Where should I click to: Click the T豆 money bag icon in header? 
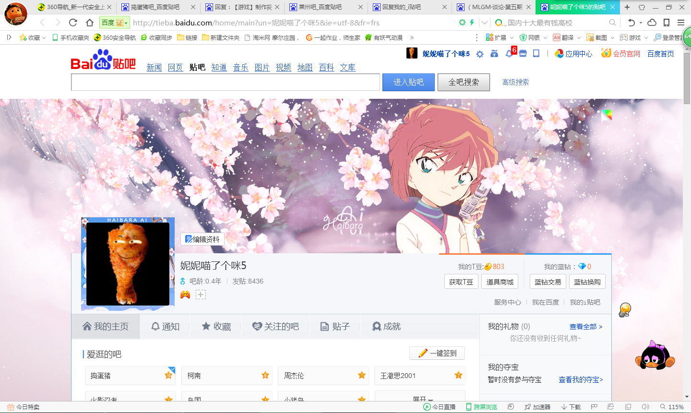click(494, 54)
